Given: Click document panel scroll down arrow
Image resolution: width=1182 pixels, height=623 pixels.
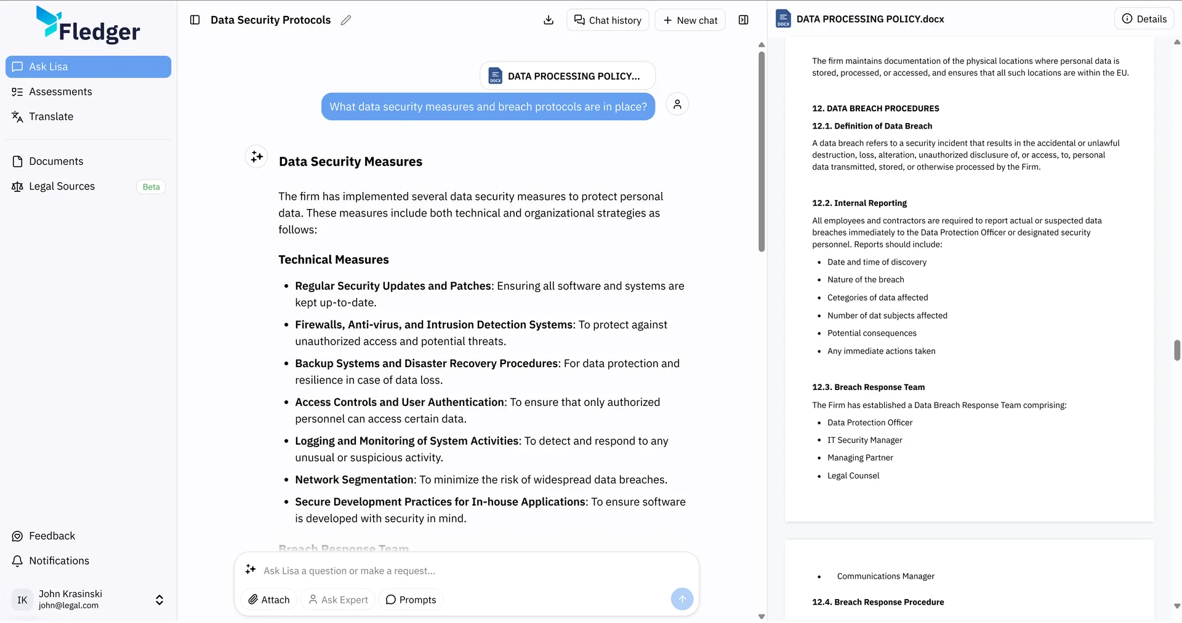Looking at the screenshot, I should pyautogui.click(x=1177, y=606).
